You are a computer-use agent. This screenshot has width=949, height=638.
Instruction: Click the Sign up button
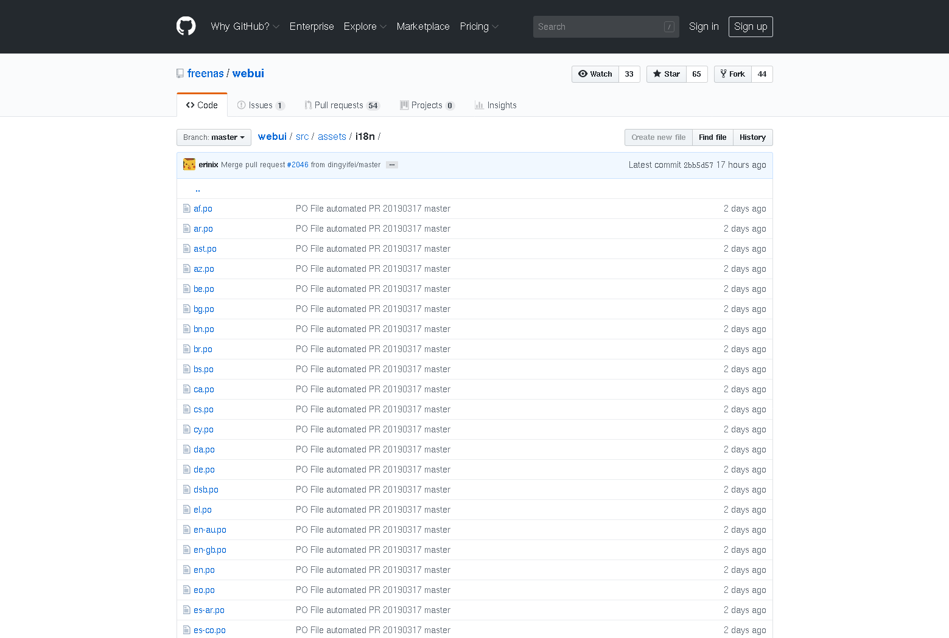click(x=750, y=26)
